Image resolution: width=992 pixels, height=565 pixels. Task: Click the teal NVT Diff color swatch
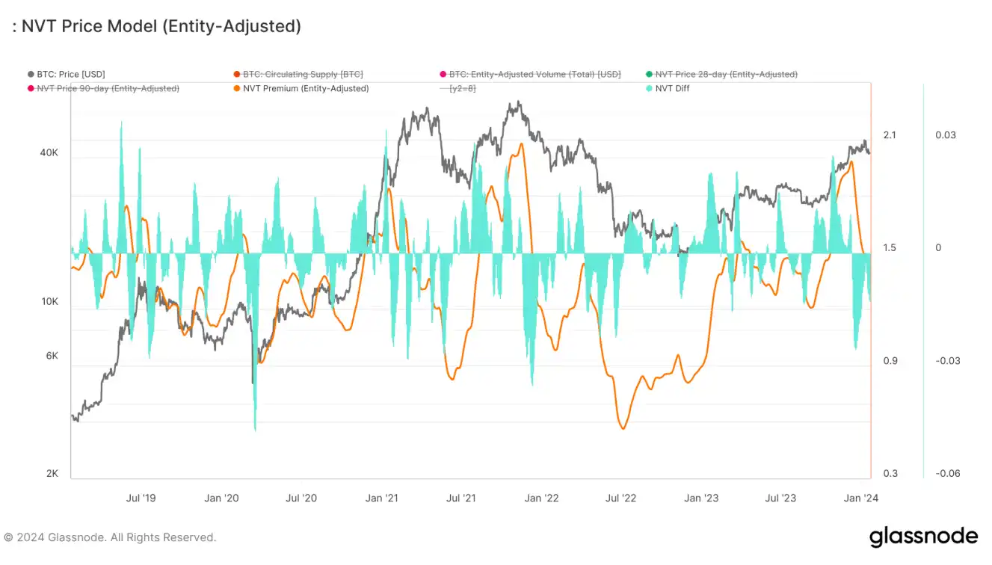click(650, 88)
